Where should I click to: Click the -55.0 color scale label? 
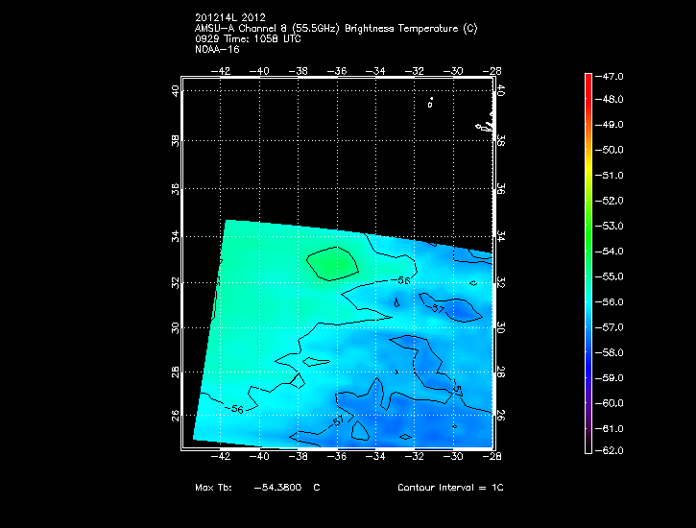612,276
